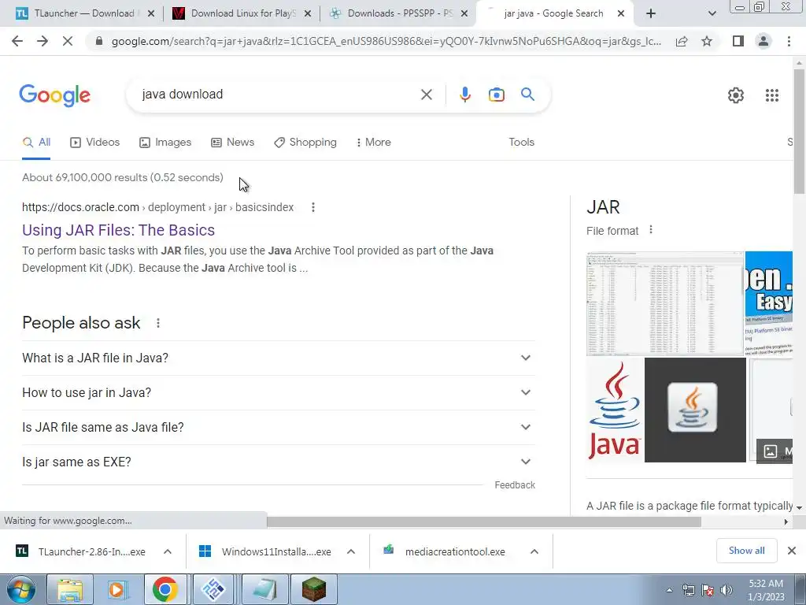This screenshot has width=806, height=605.
Task: Click the Google search input field
Action: point(278,95)
